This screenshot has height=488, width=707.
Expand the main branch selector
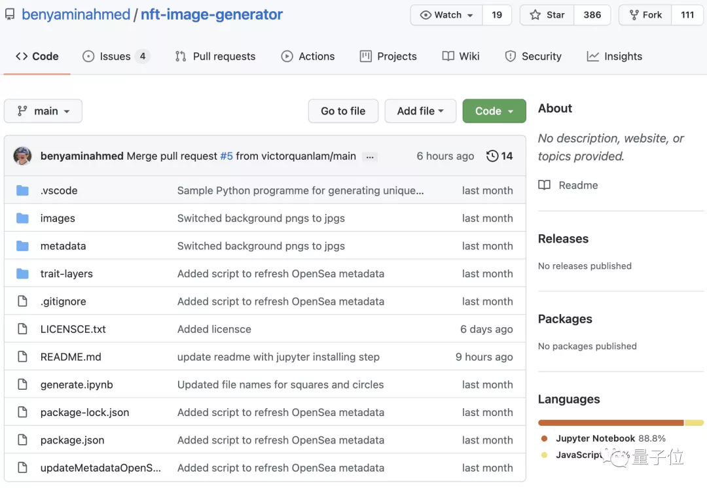click(x=43, y=111)
